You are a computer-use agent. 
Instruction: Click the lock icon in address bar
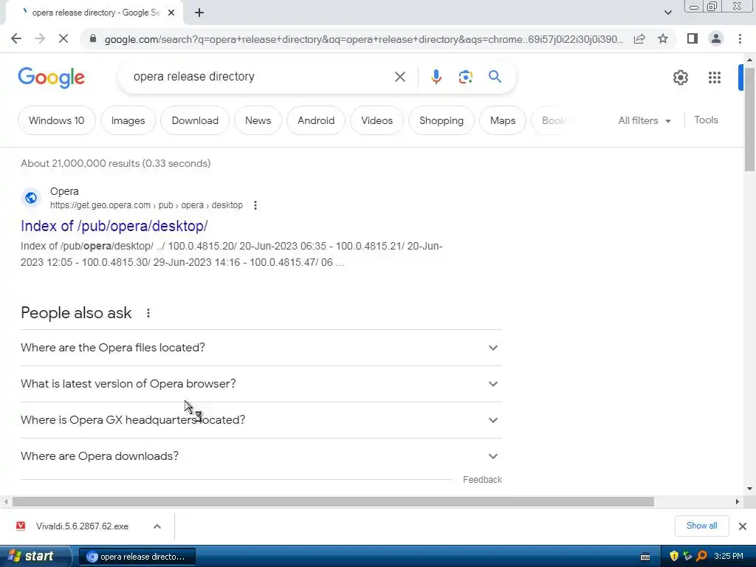click(93, 38)
